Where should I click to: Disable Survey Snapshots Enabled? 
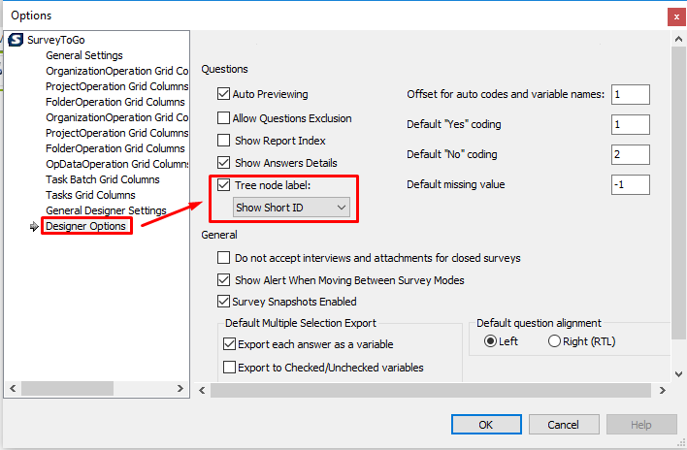pyautogui.click(x=223, y=302)
